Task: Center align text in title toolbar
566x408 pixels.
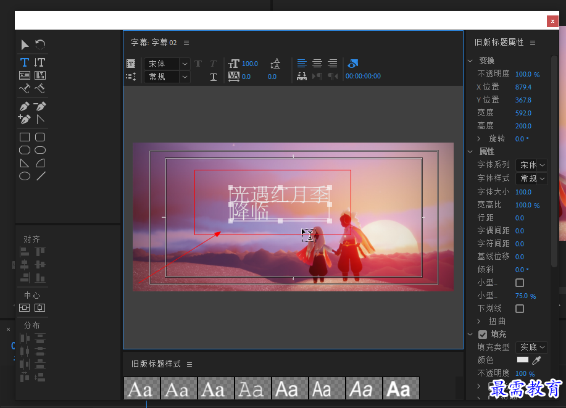Action: (317, 64)
